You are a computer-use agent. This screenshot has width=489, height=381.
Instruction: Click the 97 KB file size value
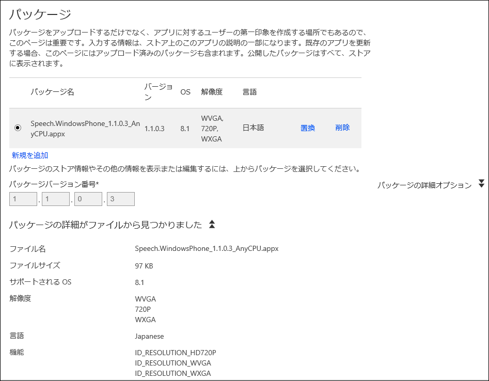click(x=144, y=266)
